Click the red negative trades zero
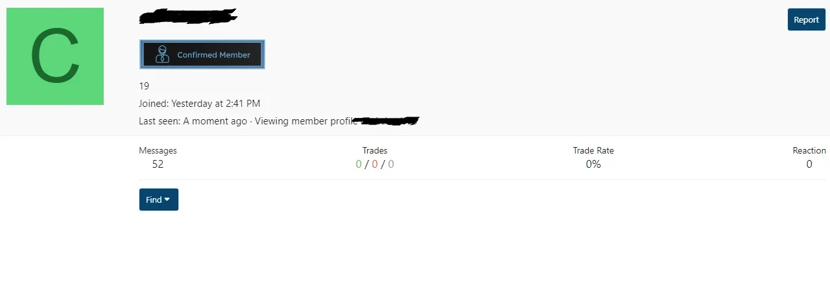The image size is (830, 298). pos(375,165)
